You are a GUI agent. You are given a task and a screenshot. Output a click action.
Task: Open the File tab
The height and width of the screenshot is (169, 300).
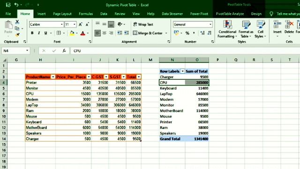pos(8,14)
